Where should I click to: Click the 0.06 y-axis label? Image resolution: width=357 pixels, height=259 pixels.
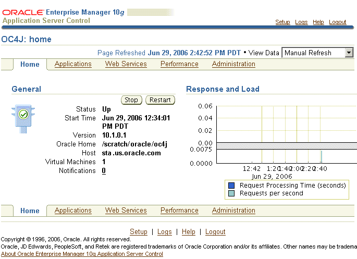(x=205, y=106)
